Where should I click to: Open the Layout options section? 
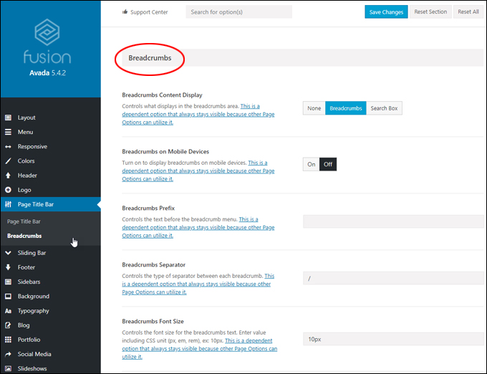pos(50,118)
